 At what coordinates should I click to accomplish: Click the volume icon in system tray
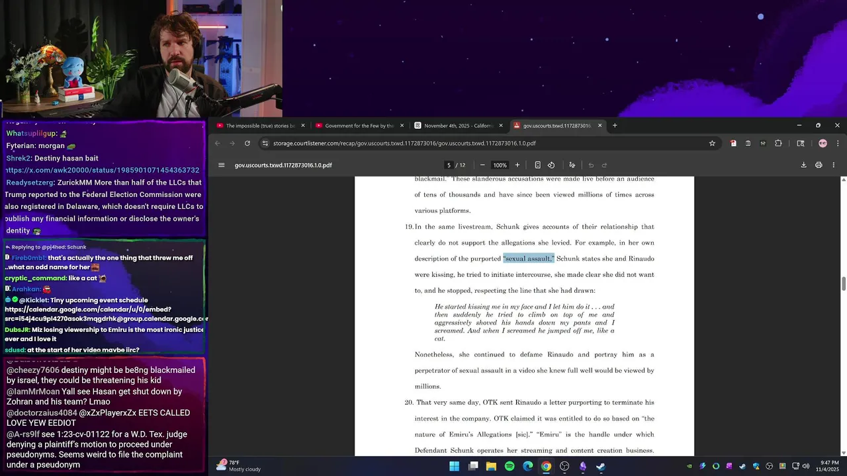pyautogui.click(x=805, y=466)
